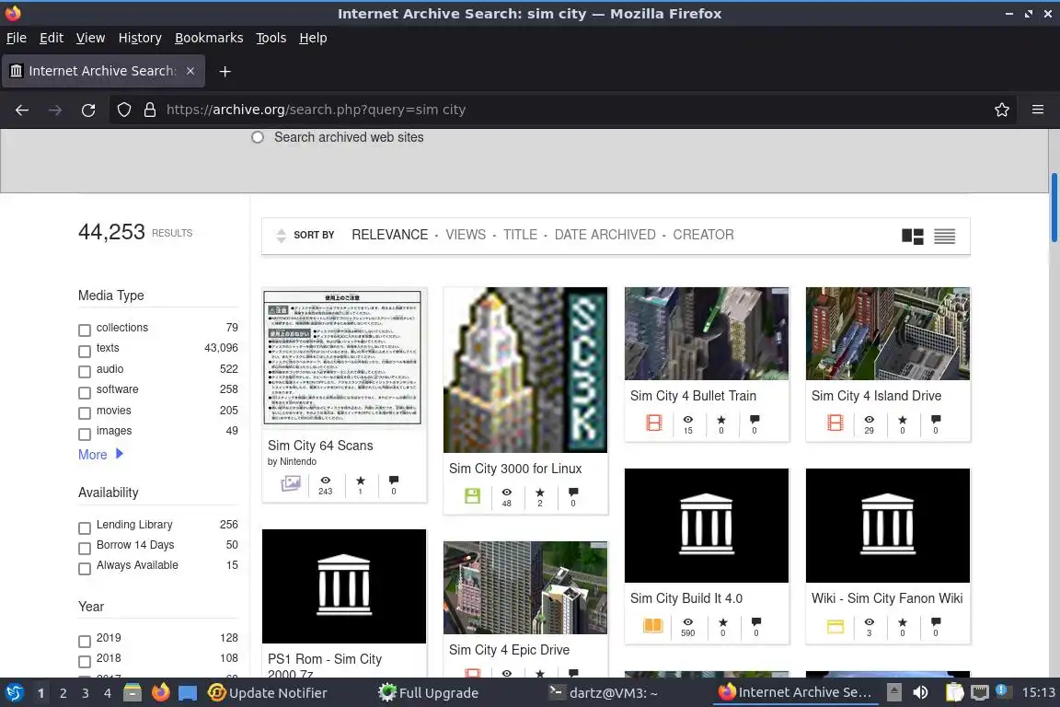Check the audio media type box
The image size is (1060, 707).
pyautogui.click(x=85, y=371)
